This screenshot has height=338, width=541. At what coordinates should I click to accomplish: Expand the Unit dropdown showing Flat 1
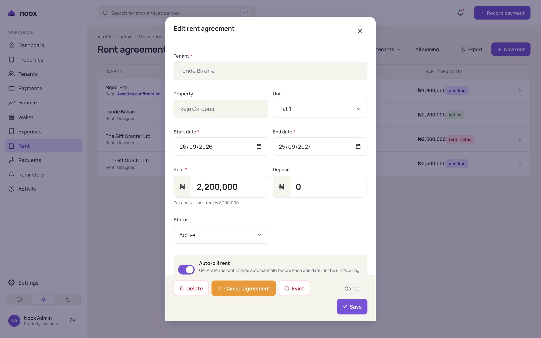[320, 109]
